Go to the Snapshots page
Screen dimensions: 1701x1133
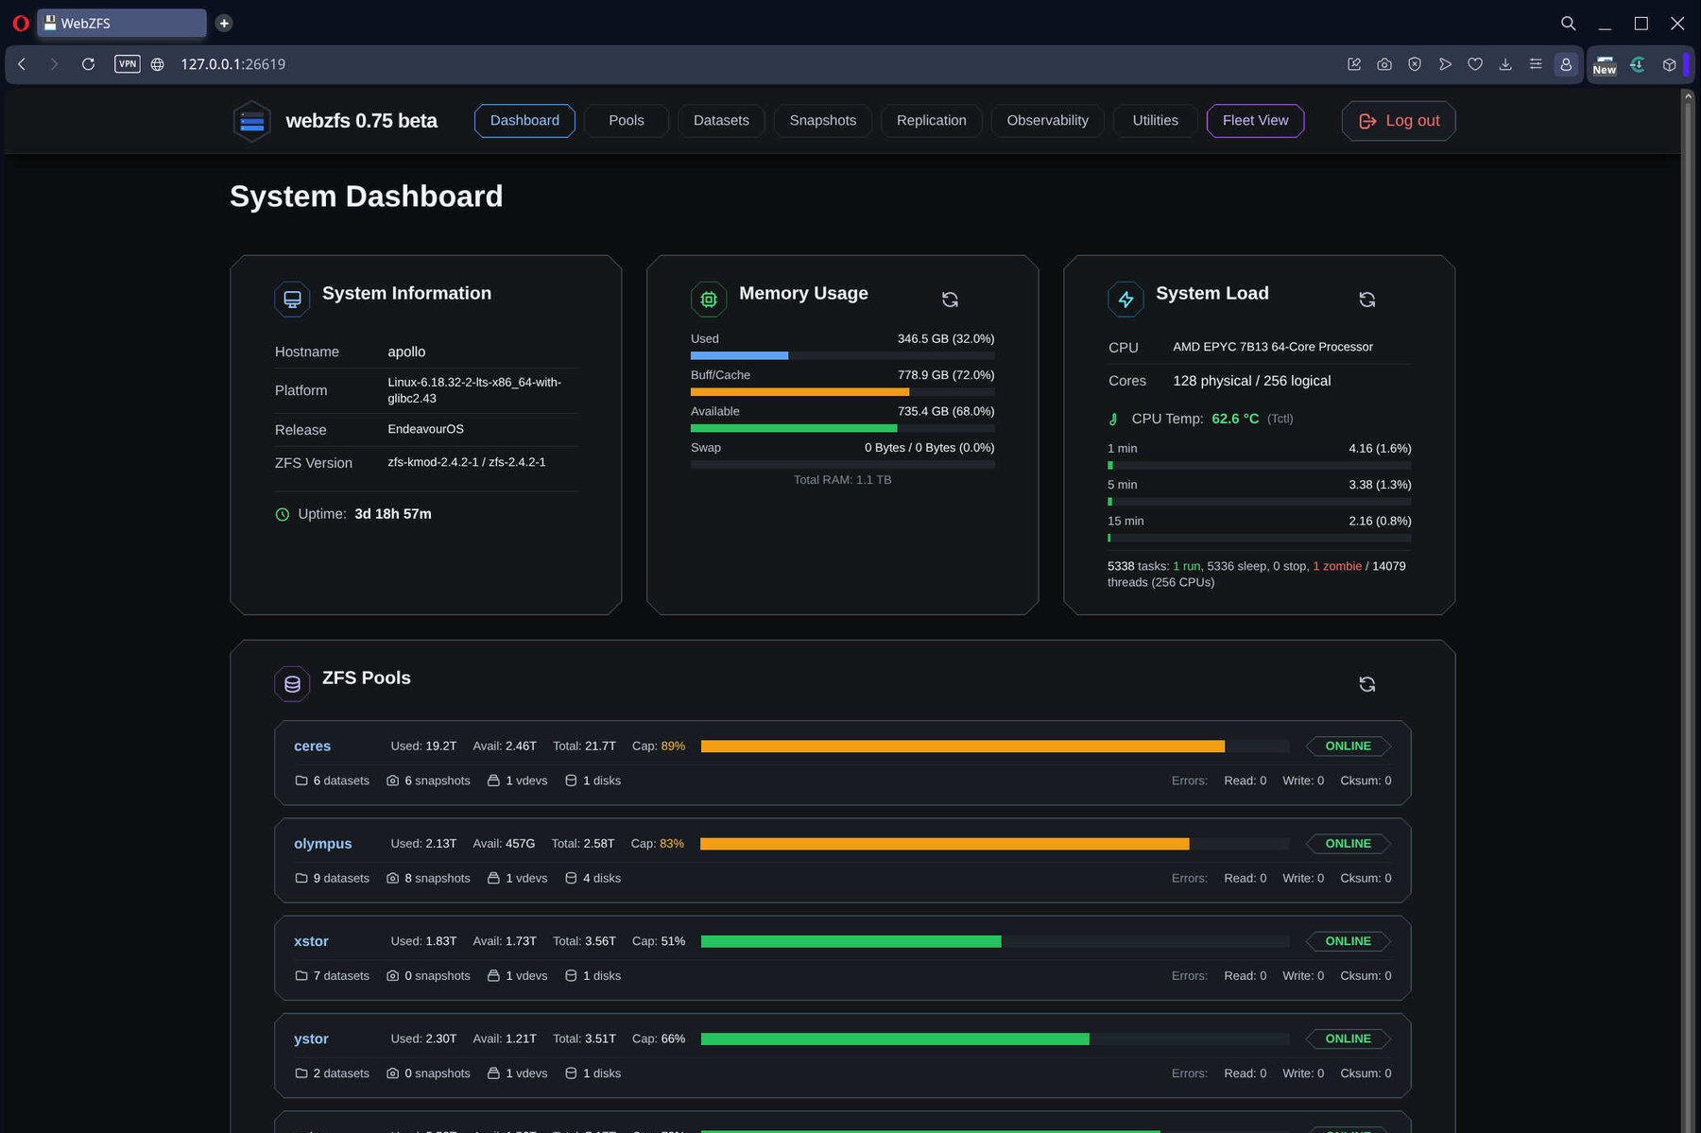823,121
